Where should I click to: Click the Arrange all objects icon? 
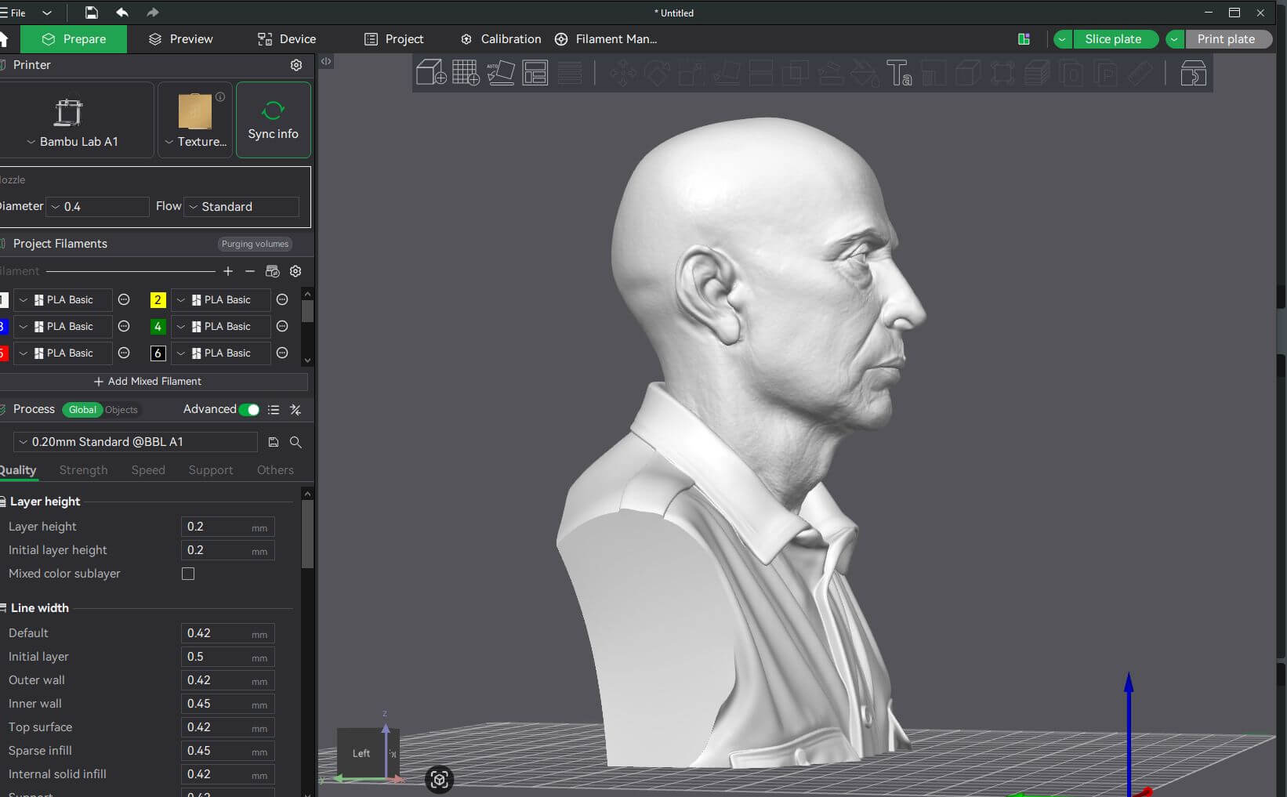click(x=535, y=73)
